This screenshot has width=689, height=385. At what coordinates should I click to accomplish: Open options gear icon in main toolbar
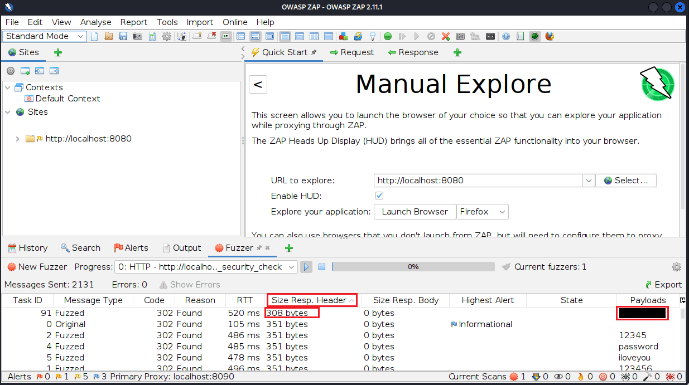coord(167,36)
